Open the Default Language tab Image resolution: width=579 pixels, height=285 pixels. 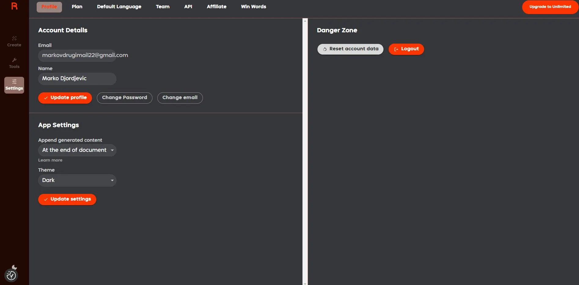119,7
